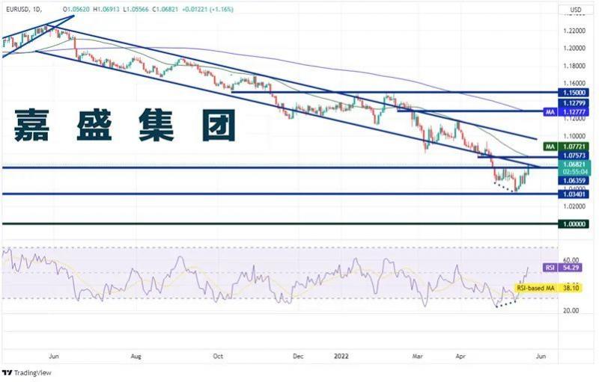Click the 1.15000 price label
The image size is (599, 382).
574,93
